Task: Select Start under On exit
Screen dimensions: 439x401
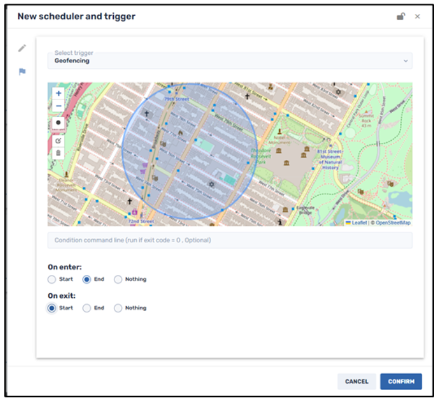Action: (x=52, y=308)
